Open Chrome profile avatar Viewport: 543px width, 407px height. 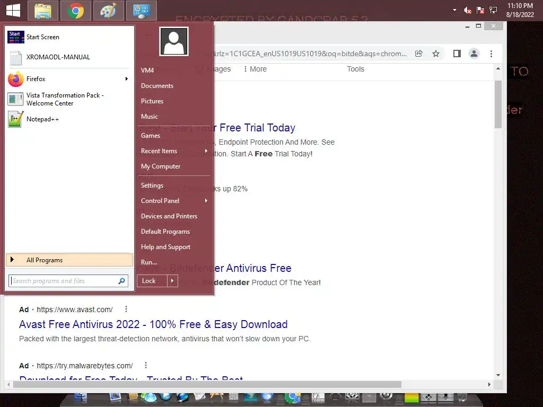click(x=474, y=54)
